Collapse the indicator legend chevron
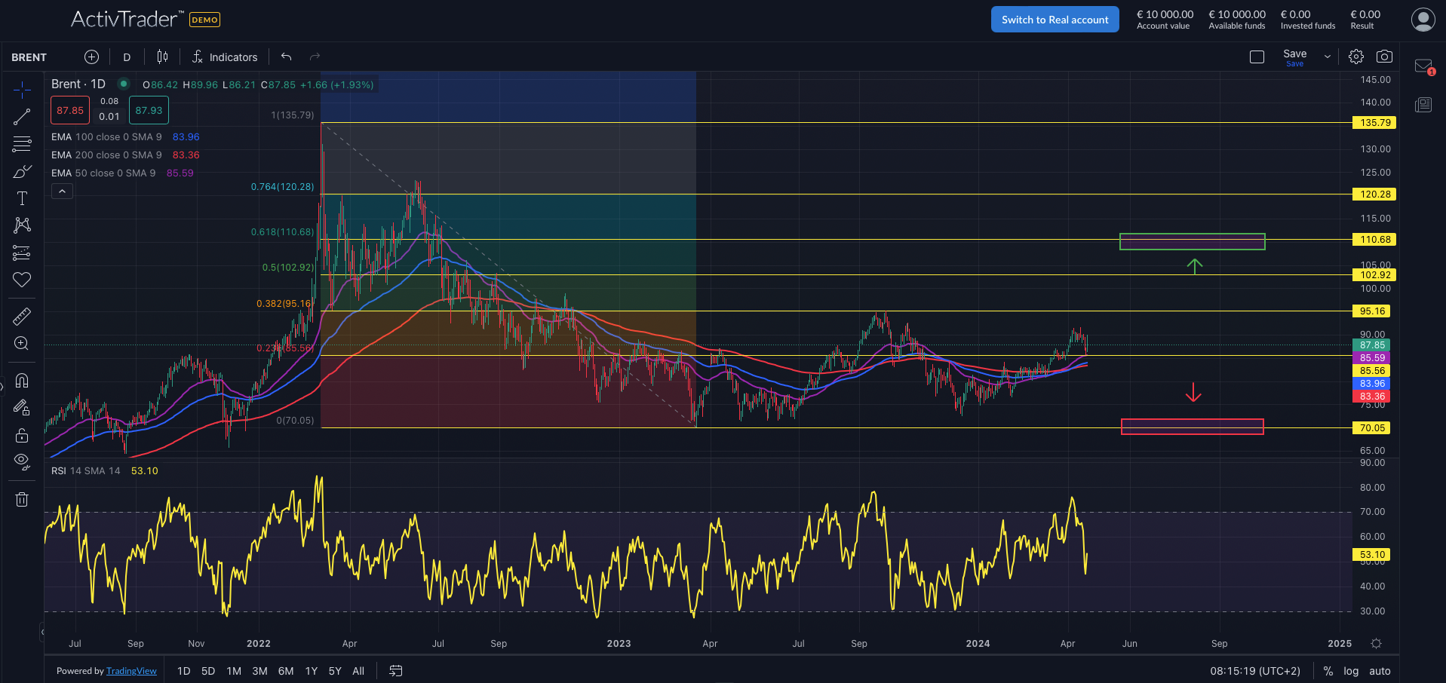The image size is (1446, 683). tap(63, 191)
